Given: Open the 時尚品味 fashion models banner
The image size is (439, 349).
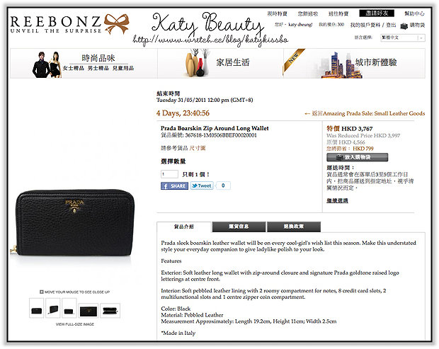Looking at the screenshot, I should [x=84, y=63].
